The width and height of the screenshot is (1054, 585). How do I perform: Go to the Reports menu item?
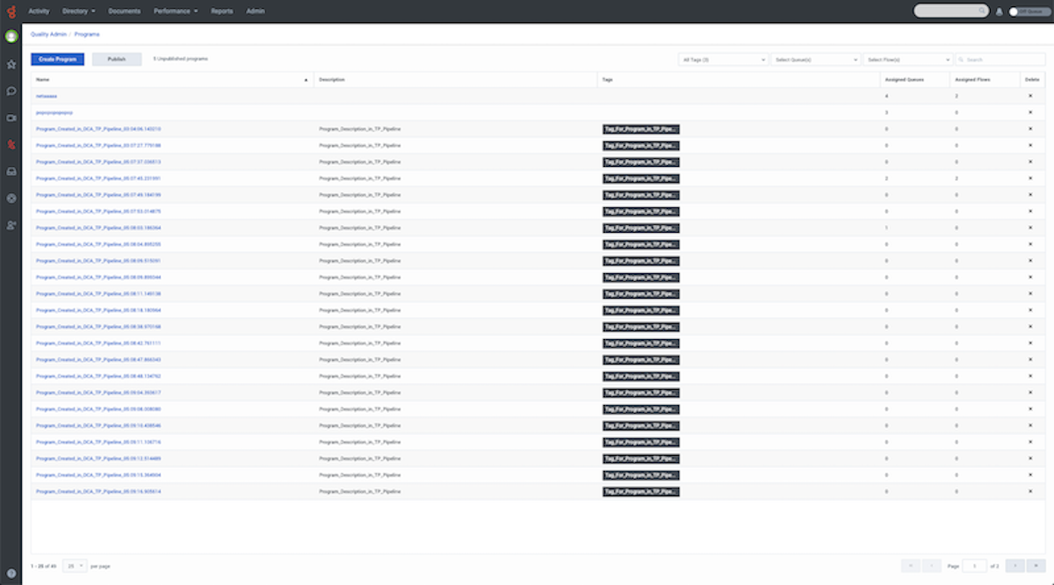coord(221,11)
